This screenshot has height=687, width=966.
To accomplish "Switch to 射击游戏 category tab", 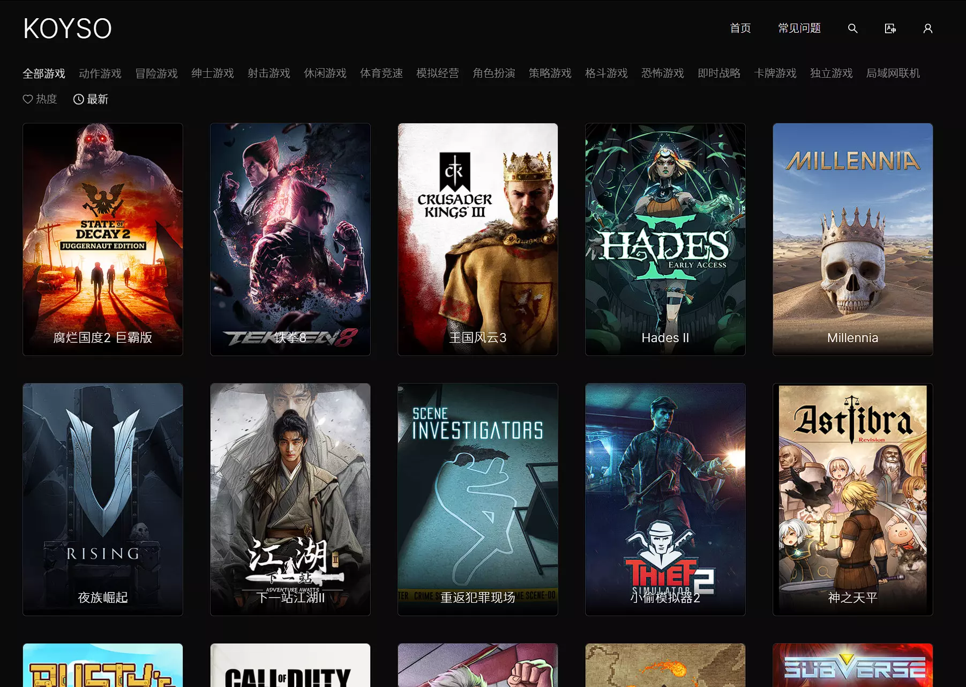I will (269, 73).
